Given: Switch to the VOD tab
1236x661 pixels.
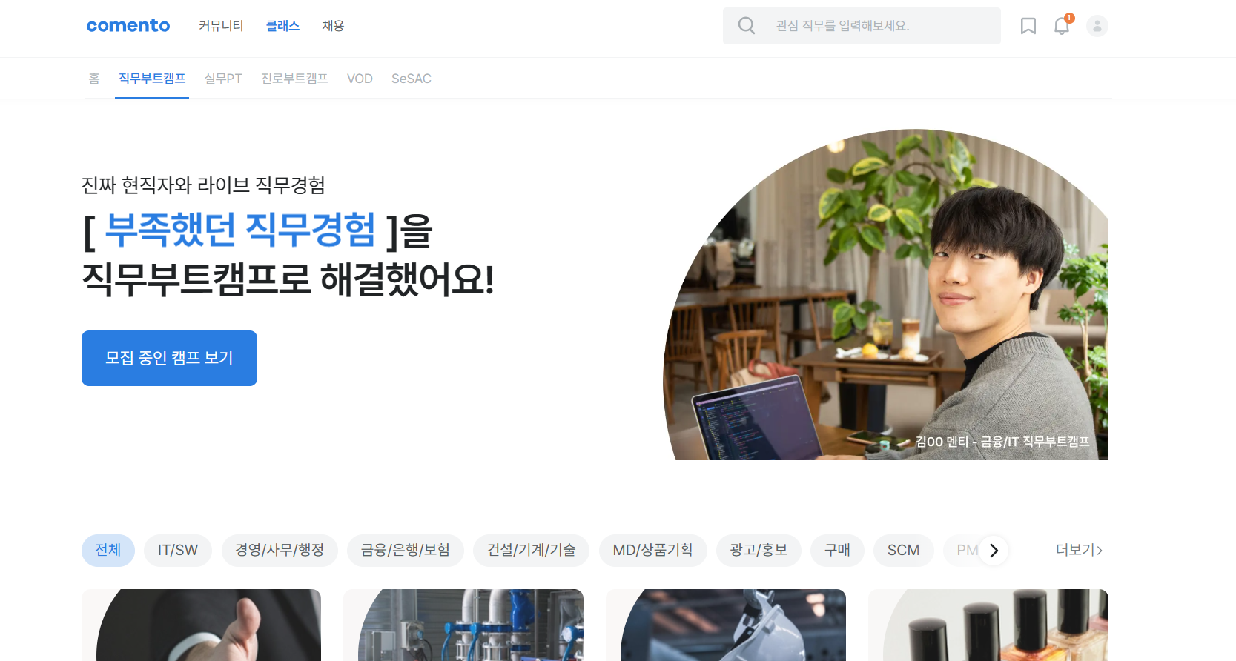Looking at the screenshot, I should point(360,79).
